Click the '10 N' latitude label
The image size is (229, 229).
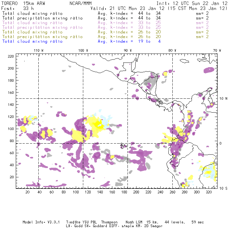point(223,99)
